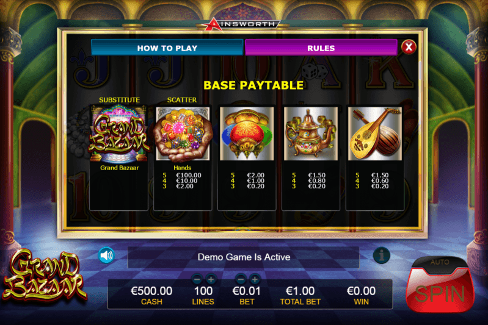Enable AUTO spin mode
The width and height of the screenshot is (488, 325).
tap(440, 263)
